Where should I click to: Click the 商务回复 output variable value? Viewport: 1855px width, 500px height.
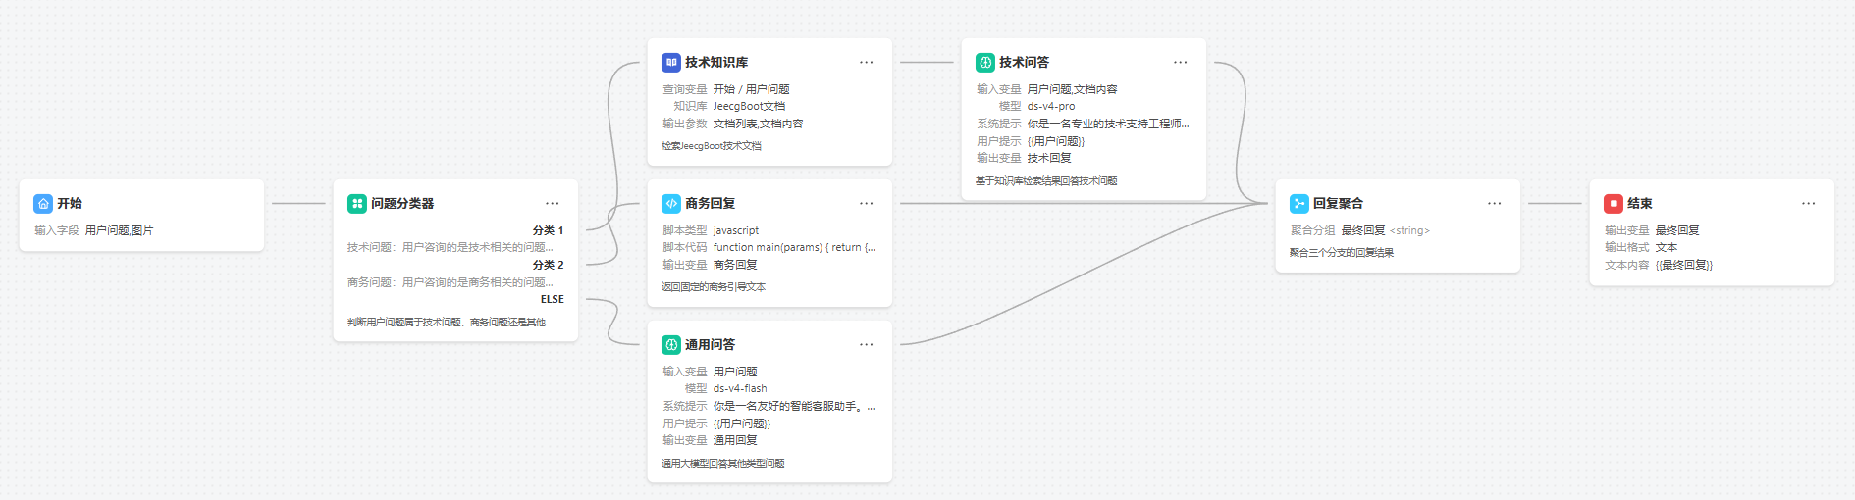point(735,265)
